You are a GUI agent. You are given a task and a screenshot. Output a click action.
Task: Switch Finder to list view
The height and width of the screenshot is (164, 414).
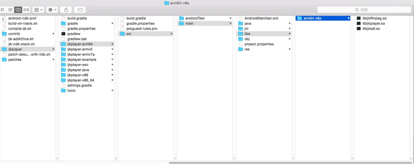pyautogui.click(x=10, y=10)
